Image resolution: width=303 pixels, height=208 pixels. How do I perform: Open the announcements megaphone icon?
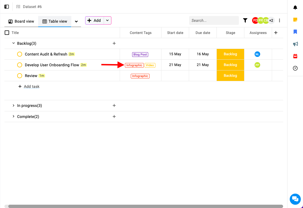coord(295,44)
